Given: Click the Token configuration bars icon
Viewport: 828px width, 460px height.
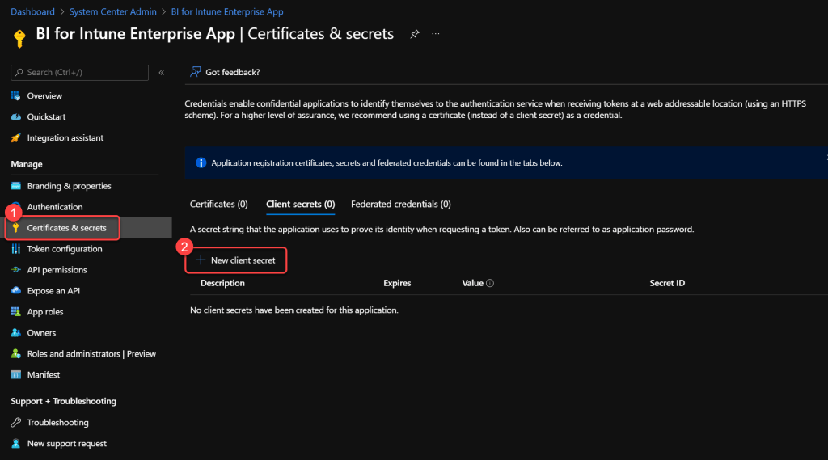Looking at the screenshot, I should click(15, 249).
